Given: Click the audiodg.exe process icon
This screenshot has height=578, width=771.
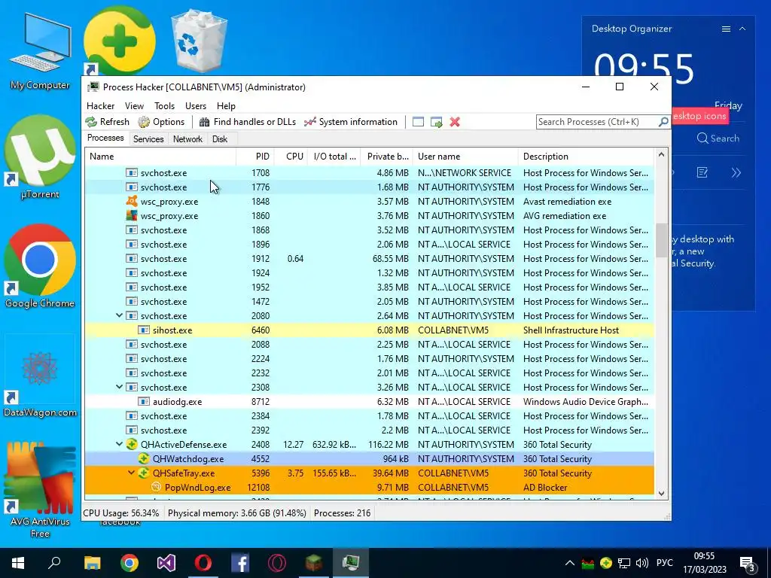Looking at the screenshot, I should click(144, 402).
